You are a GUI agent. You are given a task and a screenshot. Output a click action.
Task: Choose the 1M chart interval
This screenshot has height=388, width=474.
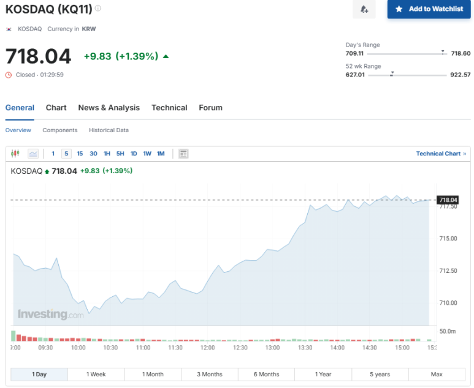(161, 154)
